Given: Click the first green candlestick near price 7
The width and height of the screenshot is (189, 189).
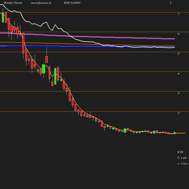Looking at the screenshot, I should (x=3, y=17).
